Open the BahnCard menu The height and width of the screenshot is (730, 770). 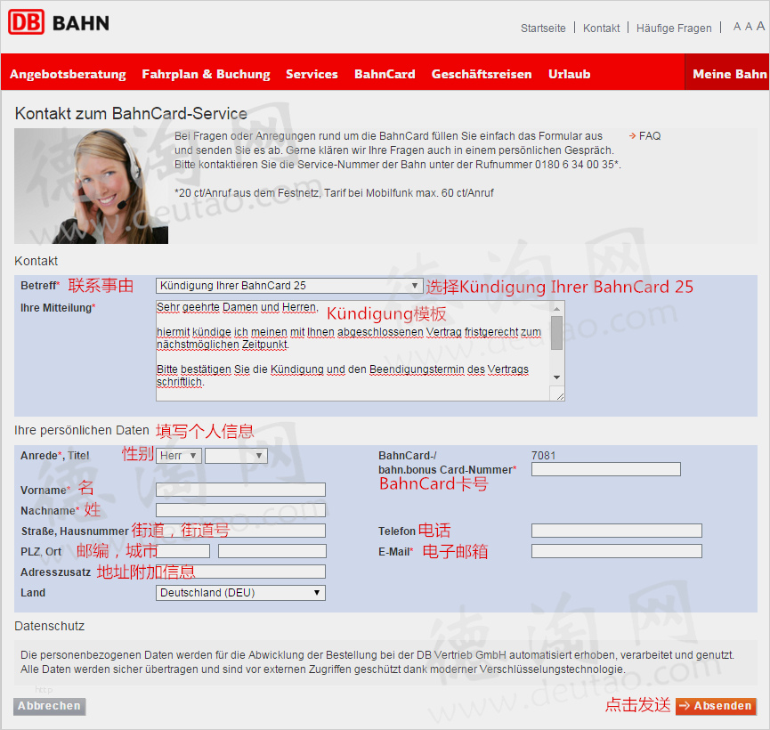coord(385,74)
